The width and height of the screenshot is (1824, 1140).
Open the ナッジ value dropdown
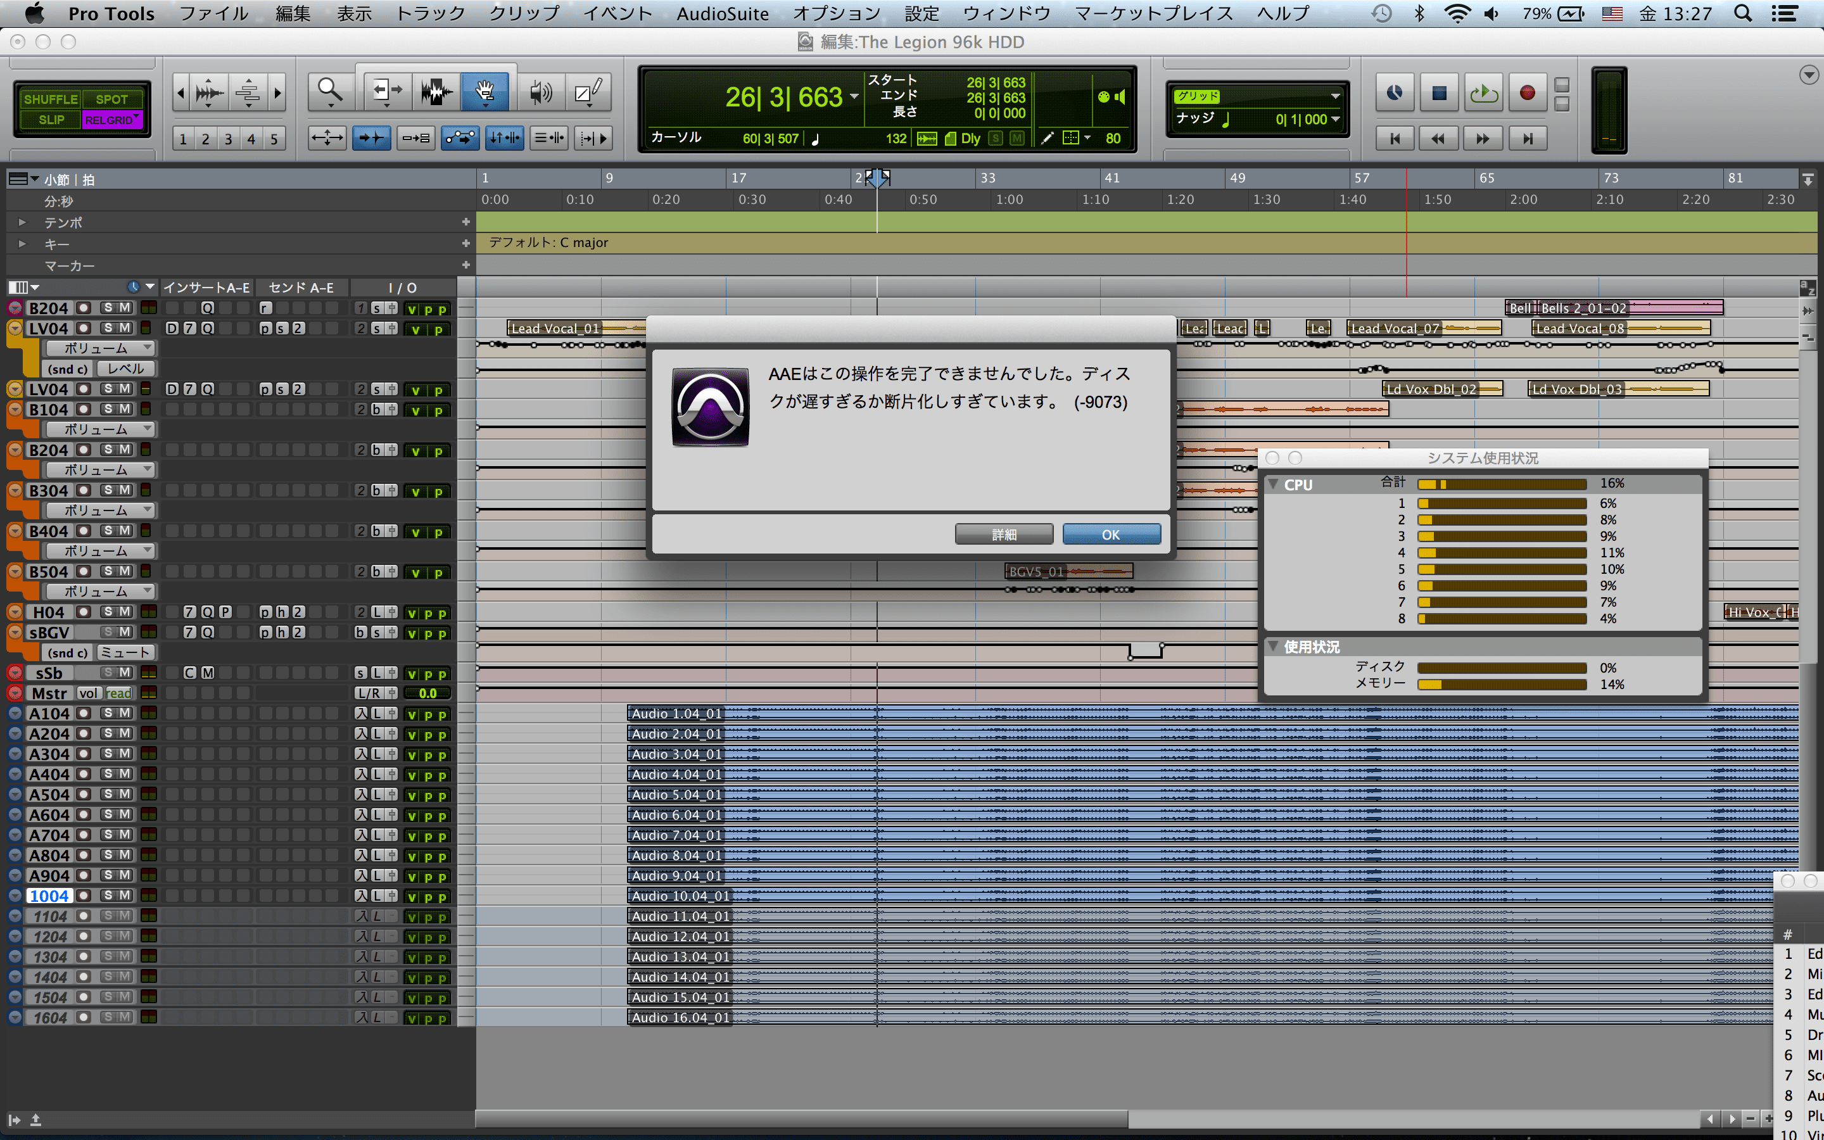point(1335,119)
